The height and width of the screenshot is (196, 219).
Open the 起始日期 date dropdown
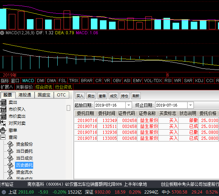(x=129, y=105)
